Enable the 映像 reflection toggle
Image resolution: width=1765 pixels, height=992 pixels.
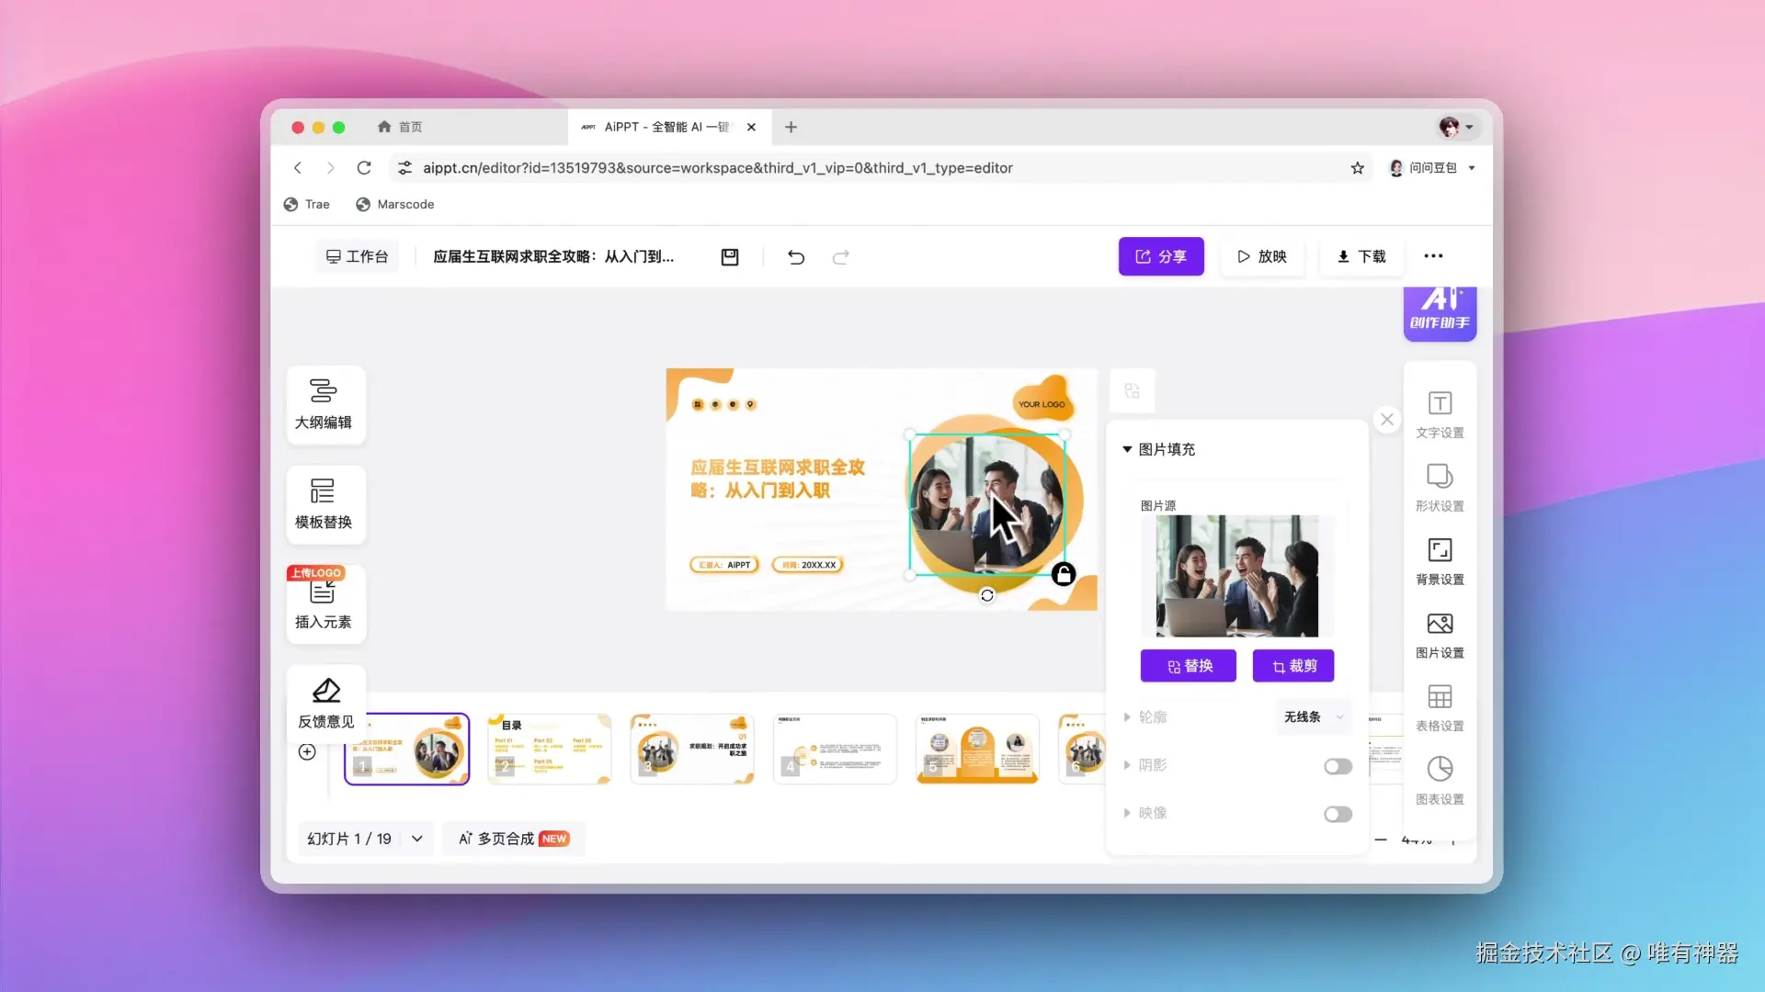click(x=1338, y=814)
